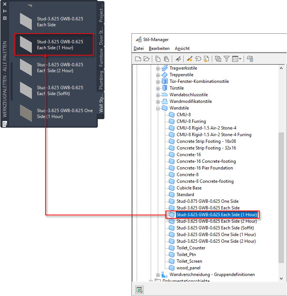This screenshot has width=287, height=296.
Task: Collapse the Wandstile node
Action: pos(158,108)
